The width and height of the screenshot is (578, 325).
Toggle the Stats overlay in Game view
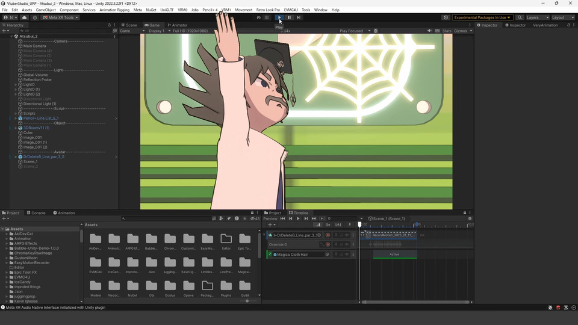pyautogui.click(x=447, y=31)
